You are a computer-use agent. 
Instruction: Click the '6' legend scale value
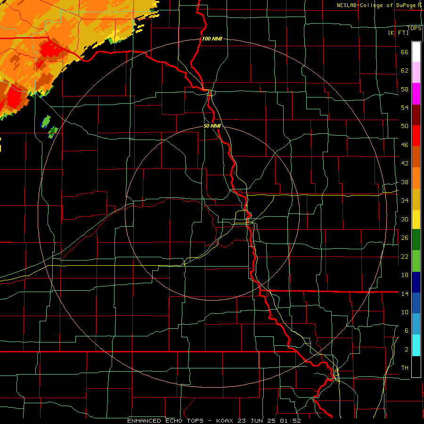407,330
